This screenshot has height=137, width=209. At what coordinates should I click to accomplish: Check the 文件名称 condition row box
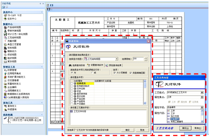tap(71, 89)
